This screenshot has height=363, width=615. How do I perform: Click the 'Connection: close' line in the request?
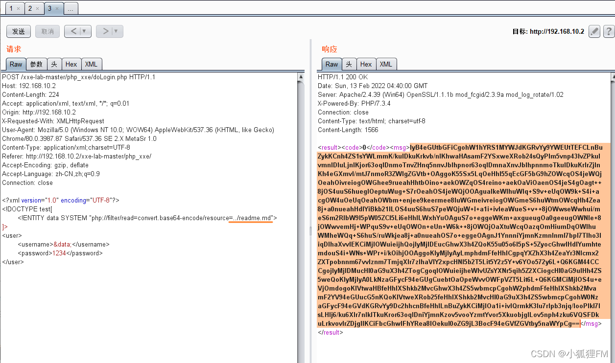coord(27,183)
